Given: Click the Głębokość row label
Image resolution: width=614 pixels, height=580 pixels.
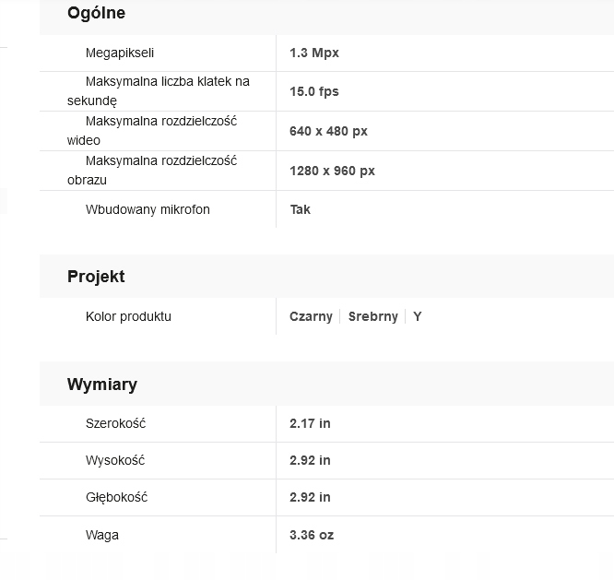Looking at the screenshot, I should tap(116, 497).
